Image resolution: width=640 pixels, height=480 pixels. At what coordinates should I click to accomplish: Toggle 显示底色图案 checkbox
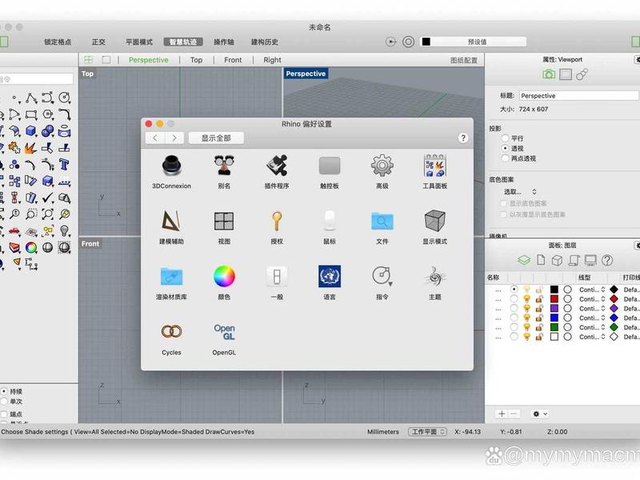click(503, 203)
